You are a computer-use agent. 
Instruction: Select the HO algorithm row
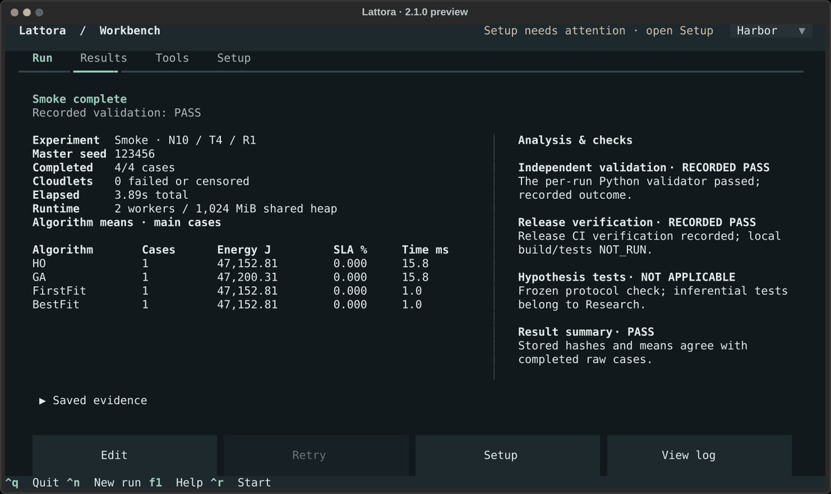(x=240, y=263)
